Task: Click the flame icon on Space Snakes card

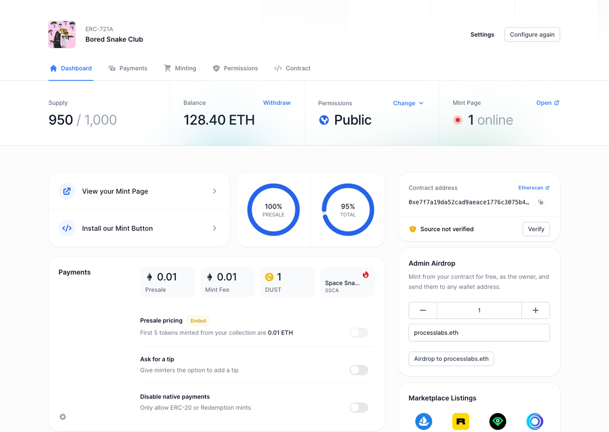Action: pyautogui.click(x=366, y=274)
